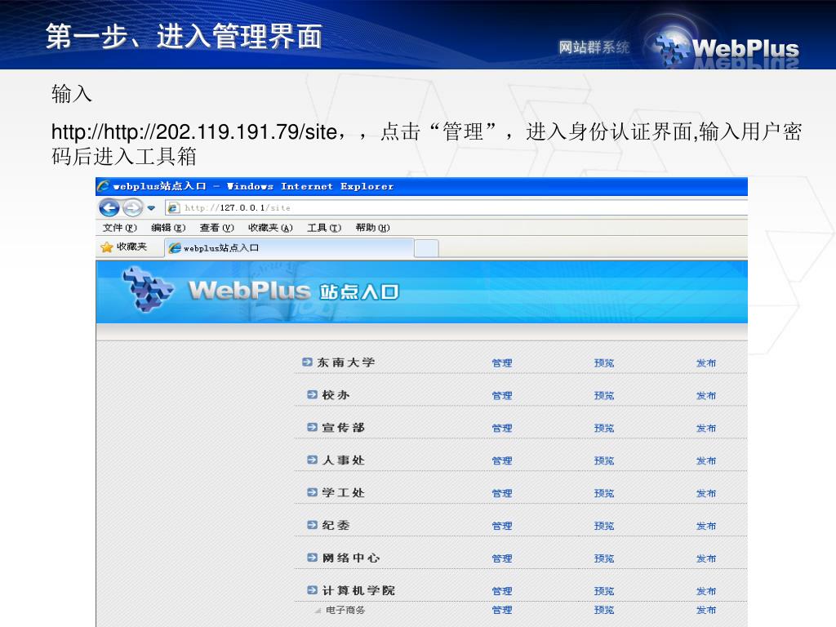Viewport: 836px width, 627px height.
Task: Click 预览 link for 学工处
Action: (604, 493)
